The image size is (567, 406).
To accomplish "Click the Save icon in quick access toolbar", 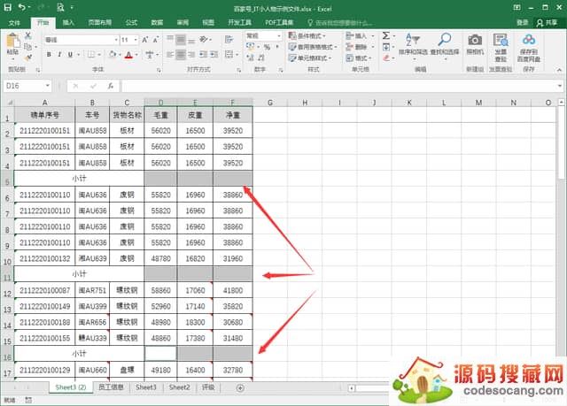I will click(x=10, y=6).
